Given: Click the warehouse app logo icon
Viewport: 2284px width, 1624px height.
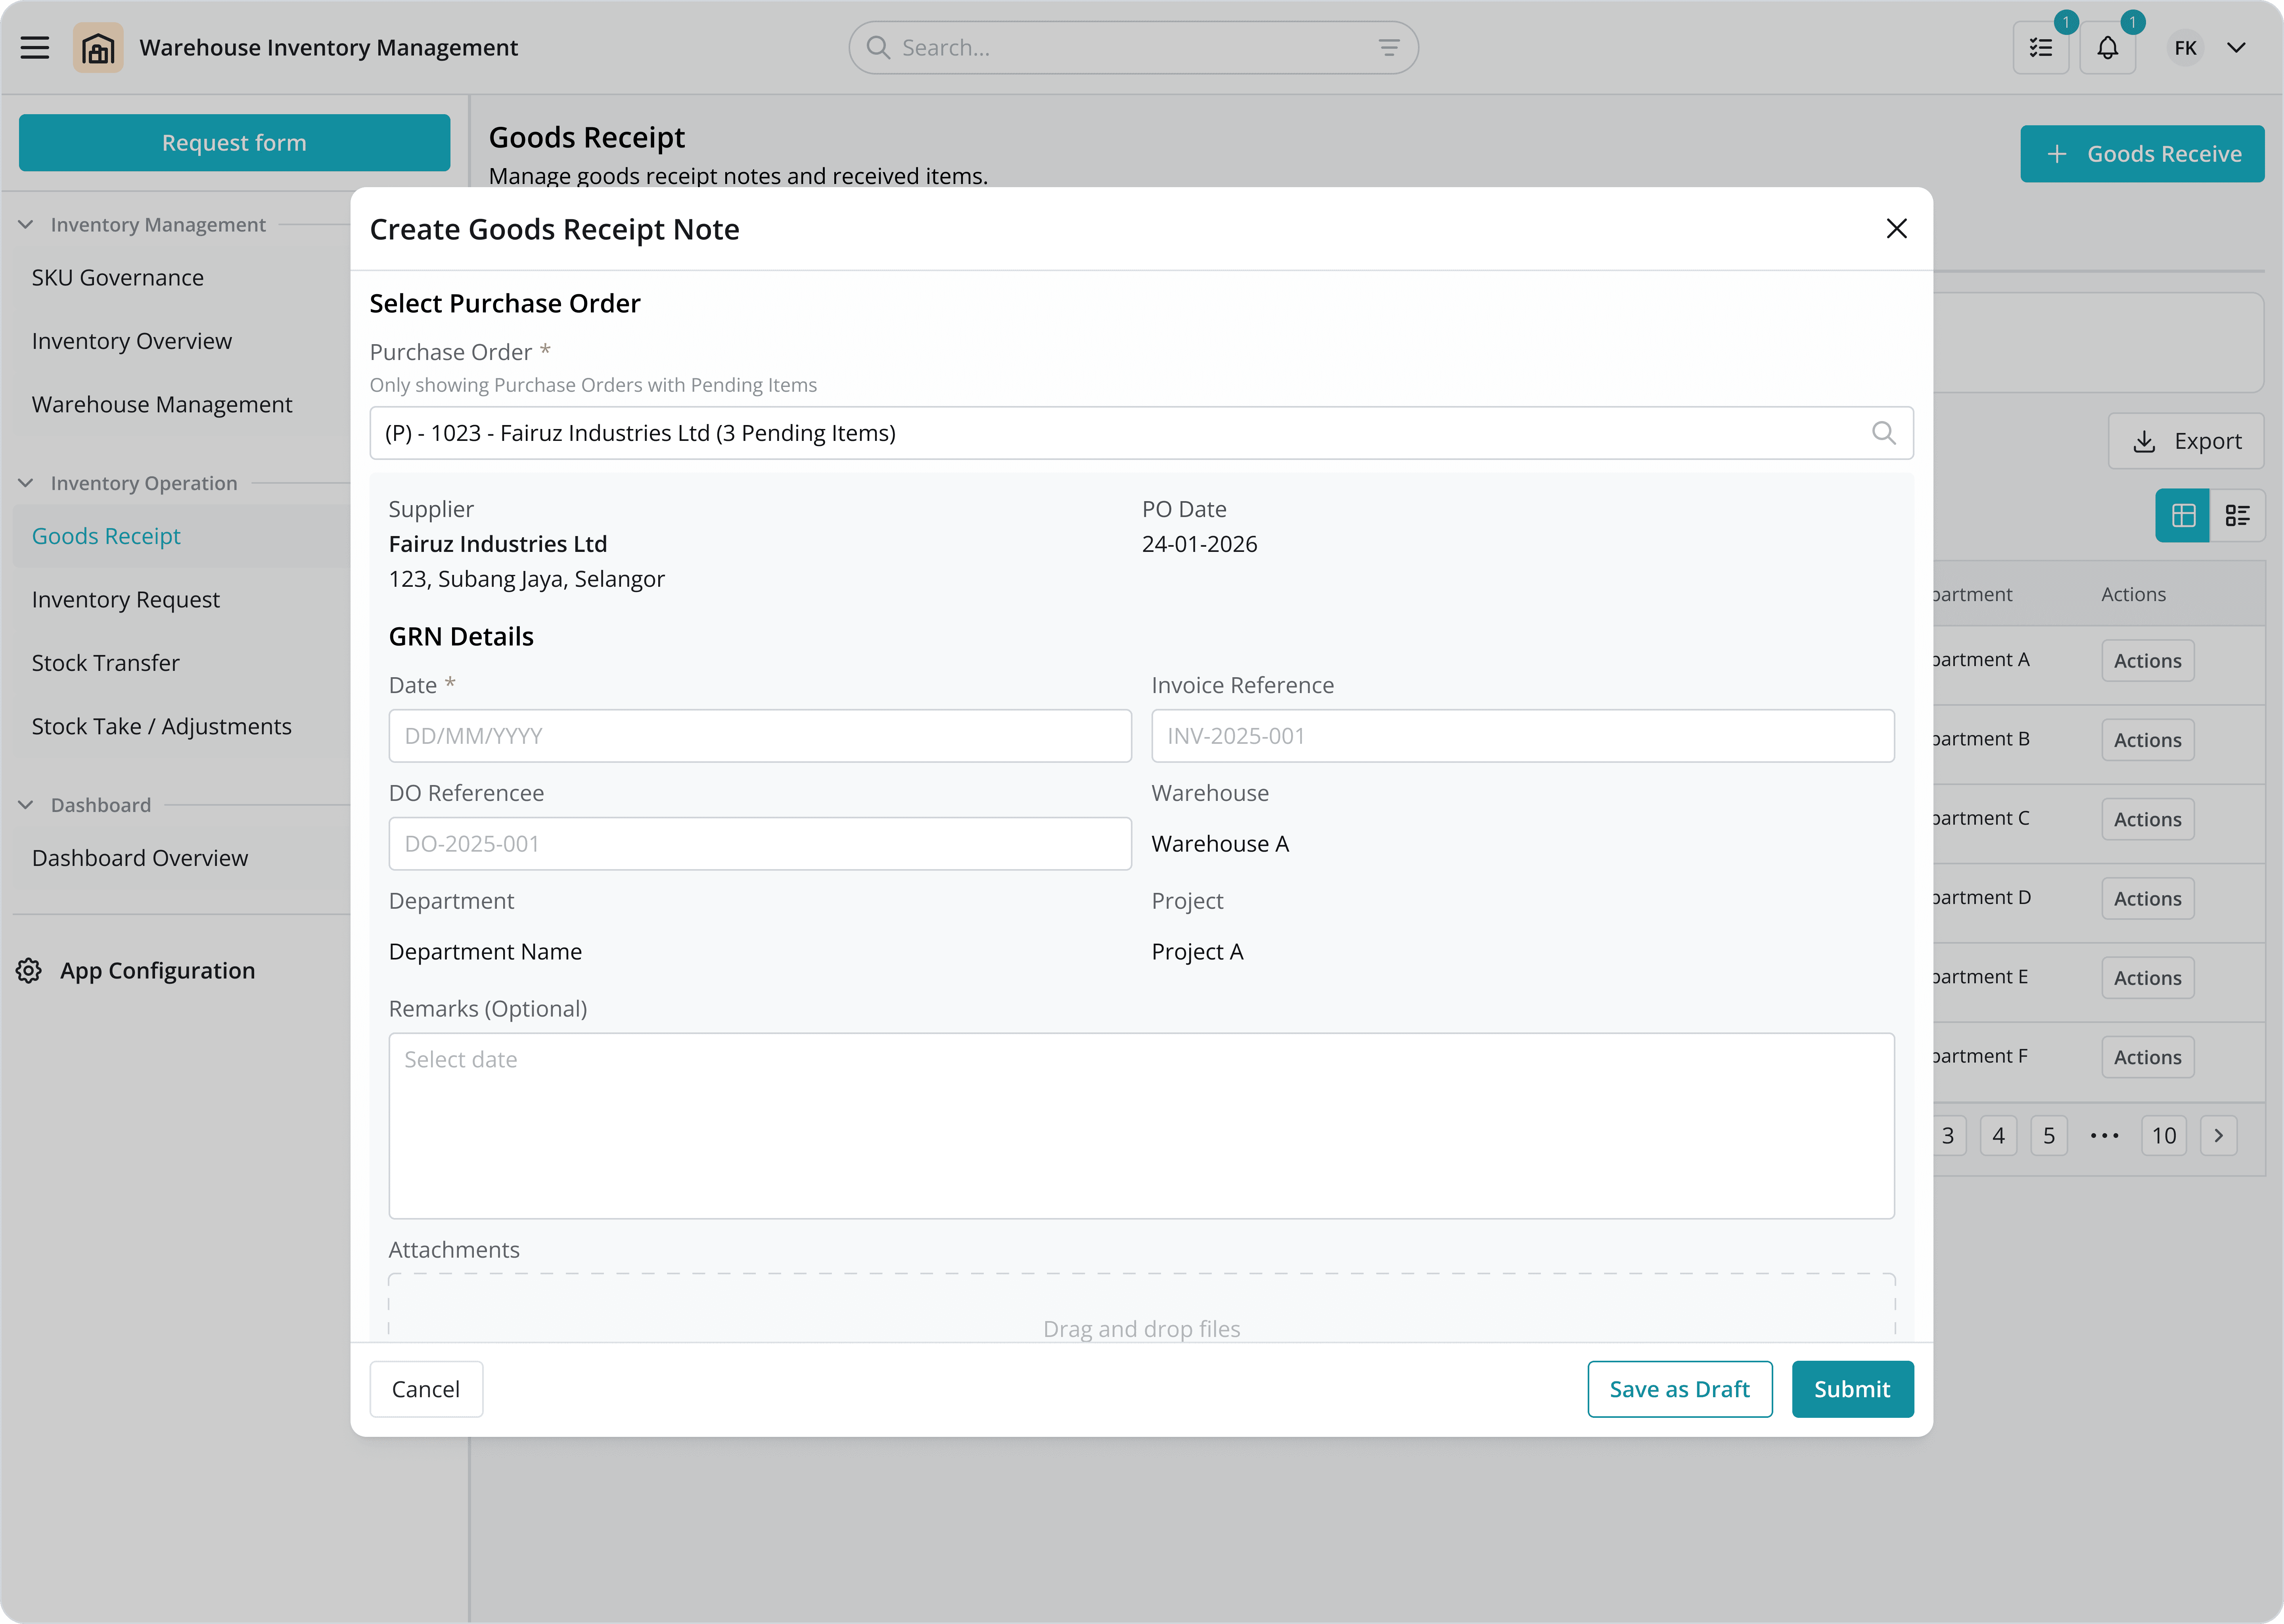Looking at the screenshot, I should point(98,48).
